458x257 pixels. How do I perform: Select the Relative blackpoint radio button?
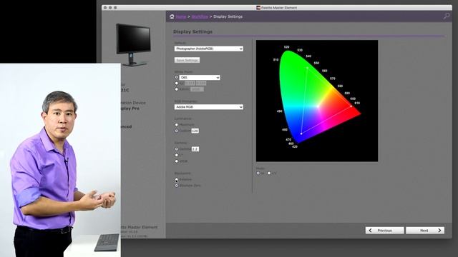[177, 179]
